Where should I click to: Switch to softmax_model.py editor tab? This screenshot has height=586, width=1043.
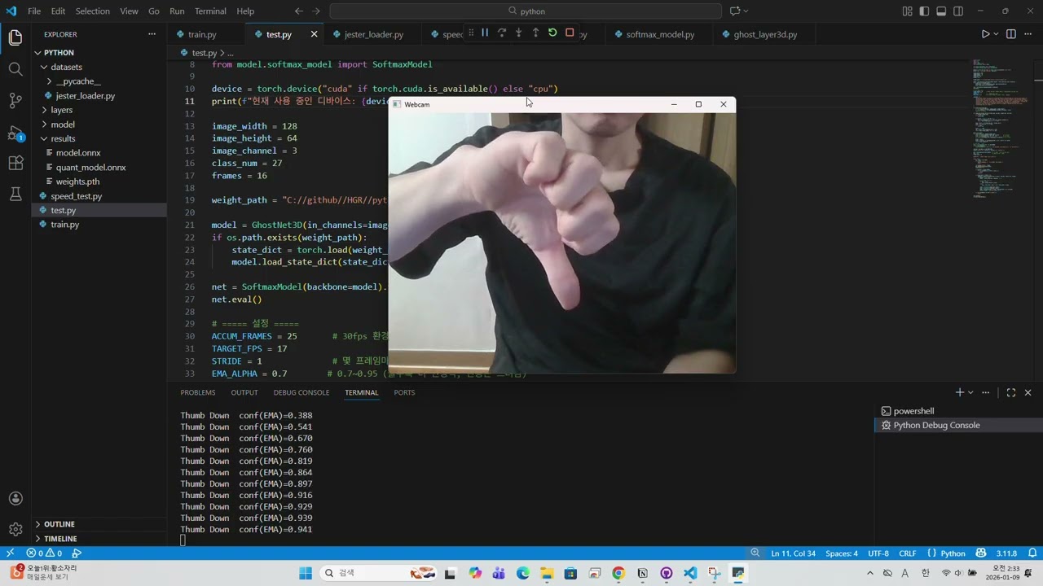pyautogui.click(x=660, y=34)
